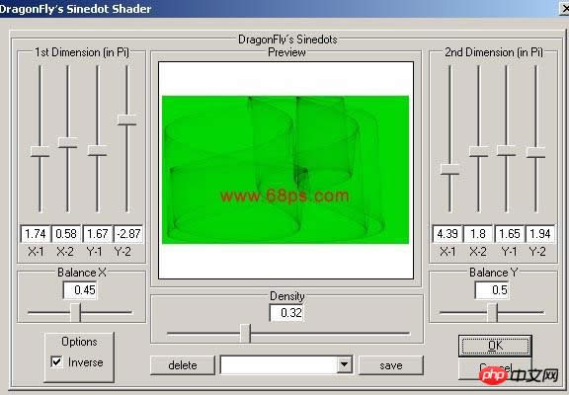
Task: Click the OK button
Action: pyautogui.click(x=495, y=346)
